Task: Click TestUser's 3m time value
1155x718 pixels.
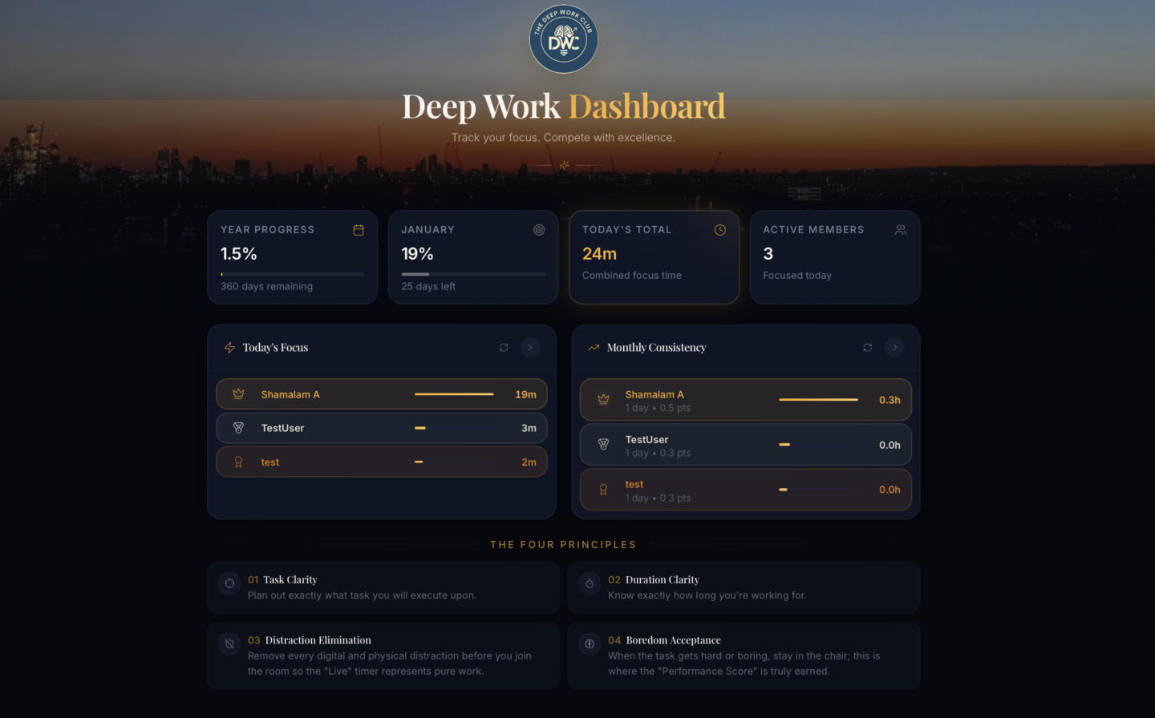Action: [529, 428]
